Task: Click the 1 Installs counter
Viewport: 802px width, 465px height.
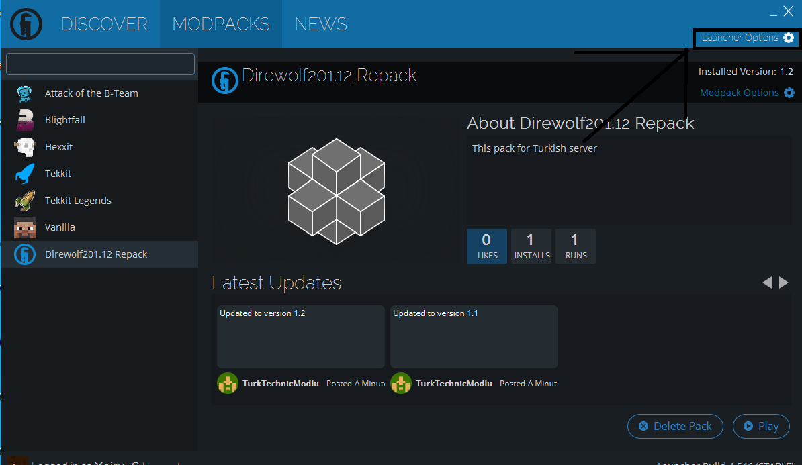Action: pyautogui.click(x=531, y=246)
